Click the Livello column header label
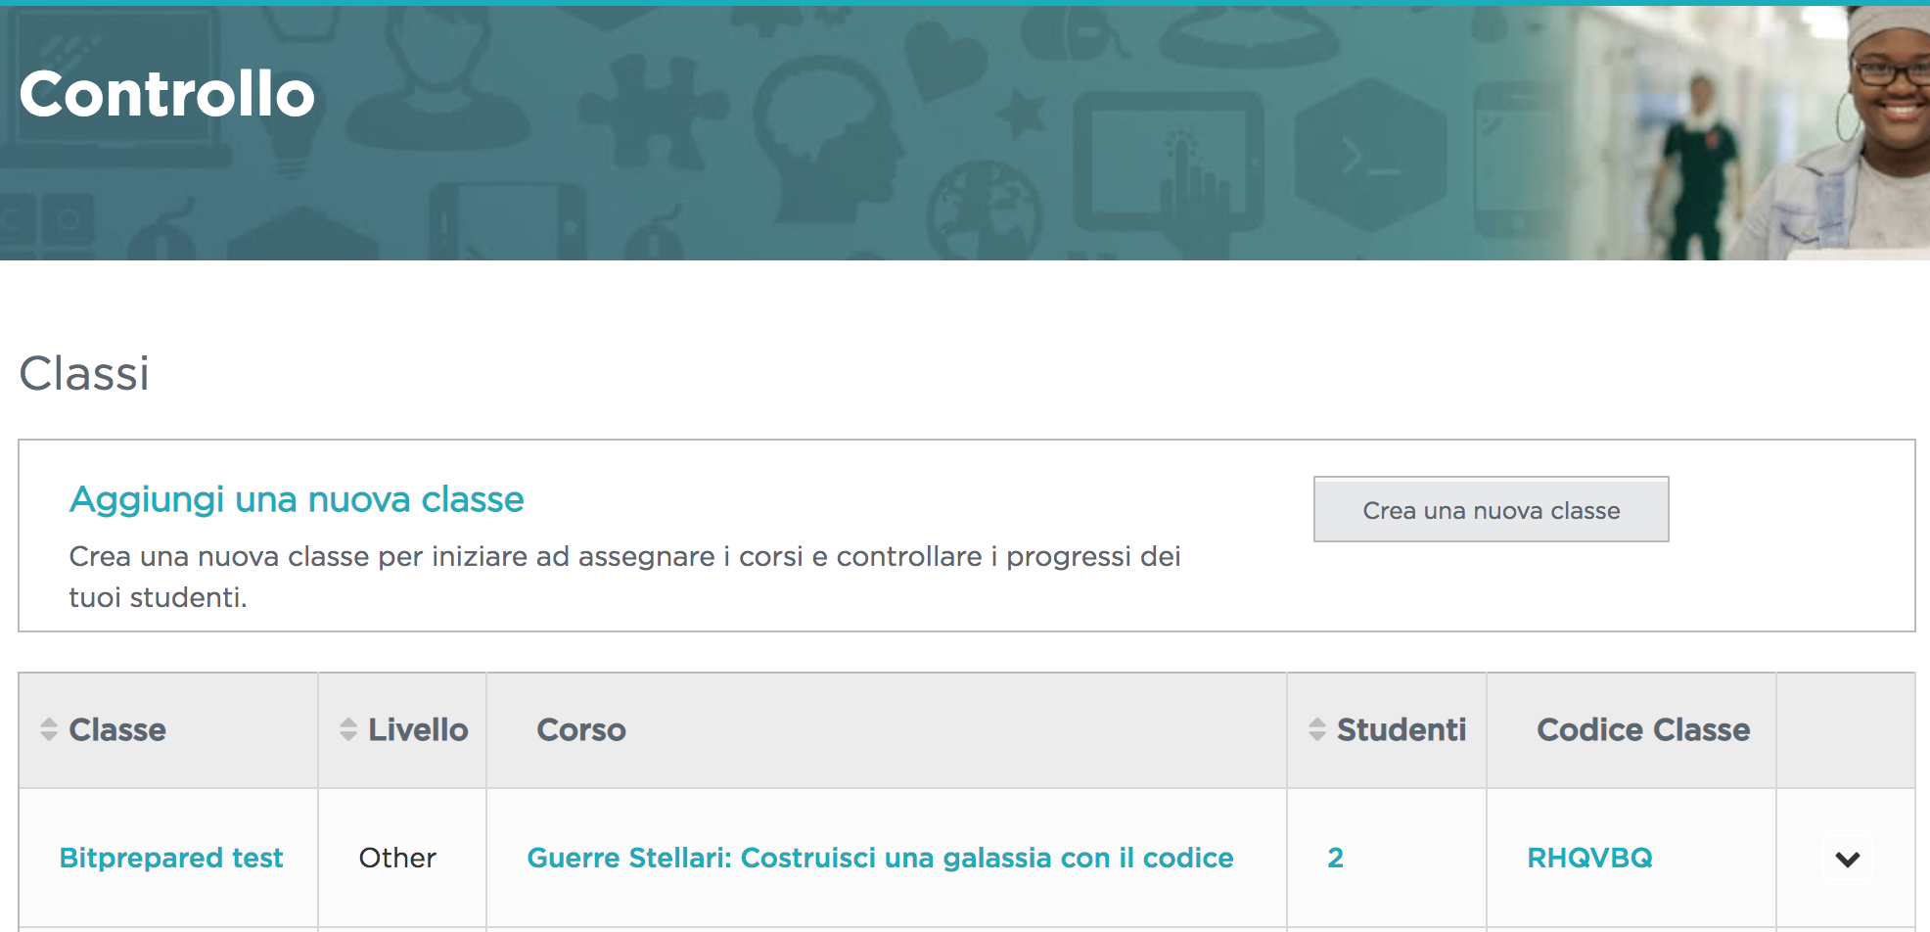 pos(418,729)
